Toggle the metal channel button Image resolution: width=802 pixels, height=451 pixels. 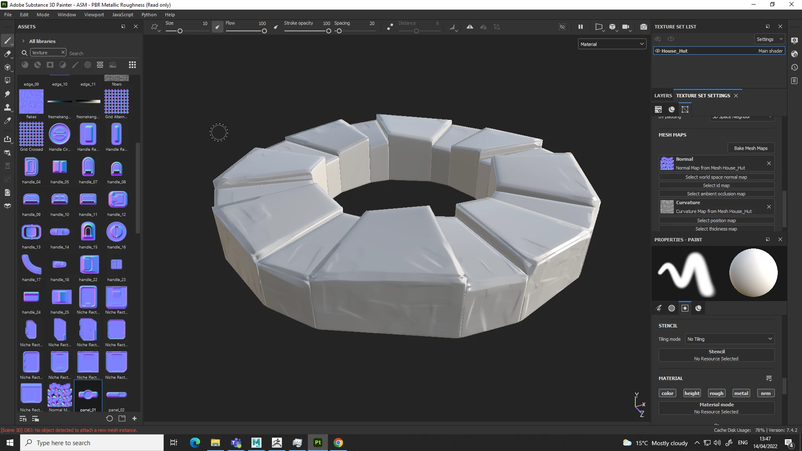click(x=741, y=393)
